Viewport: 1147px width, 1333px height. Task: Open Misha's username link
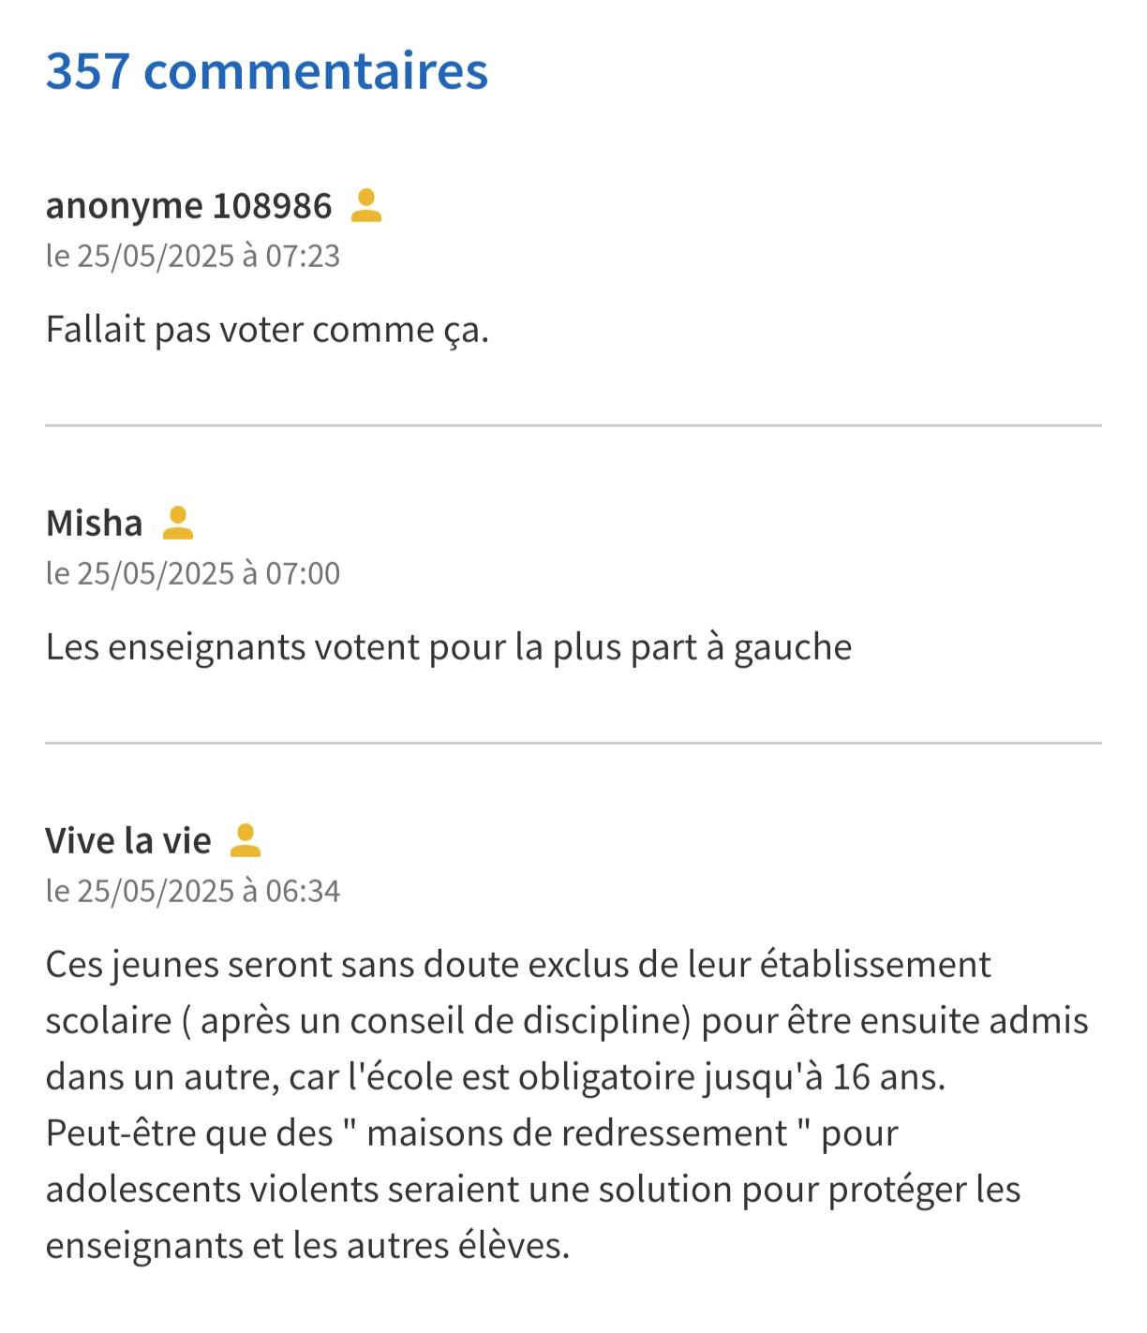(94, 523)
